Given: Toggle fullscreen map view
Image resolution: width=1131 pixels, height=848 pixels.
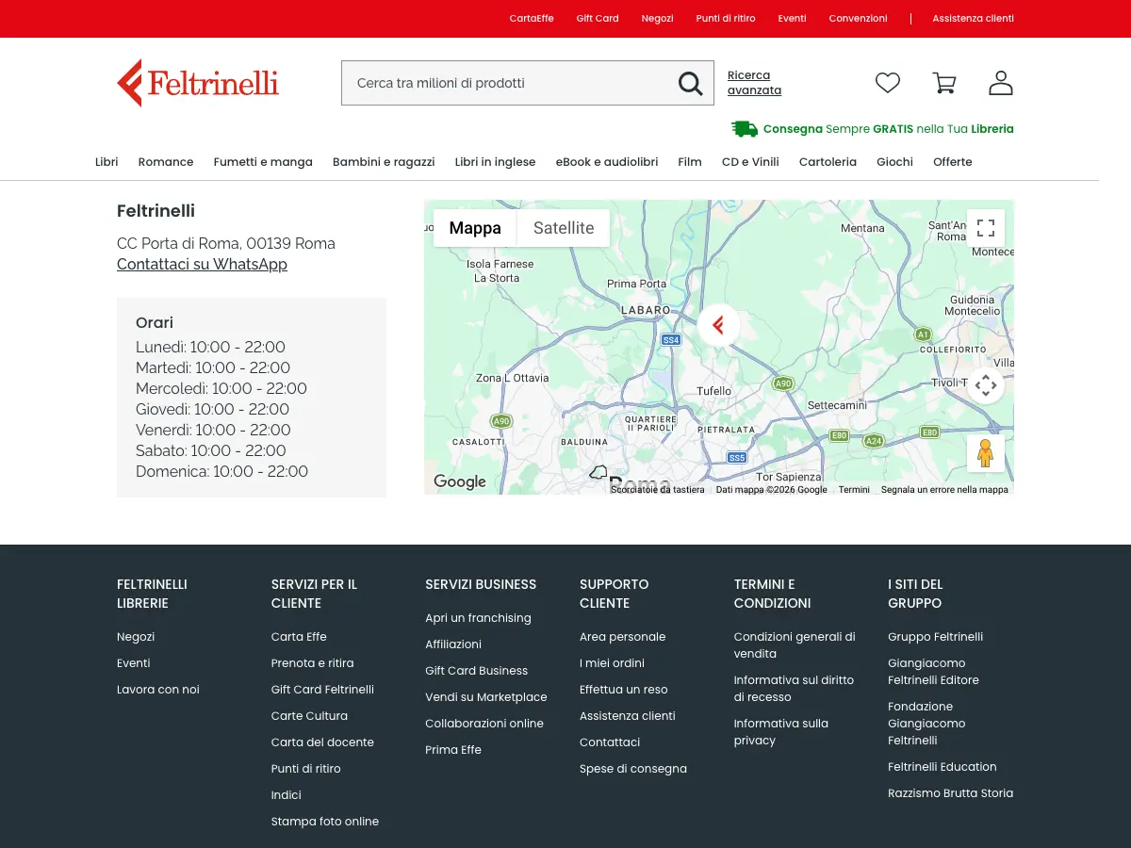Looking at the screenshot, I should click(x=986, y=228).
